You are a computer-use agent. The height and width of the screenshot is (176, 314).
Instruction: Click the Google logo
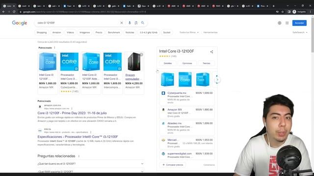(20, 23)
